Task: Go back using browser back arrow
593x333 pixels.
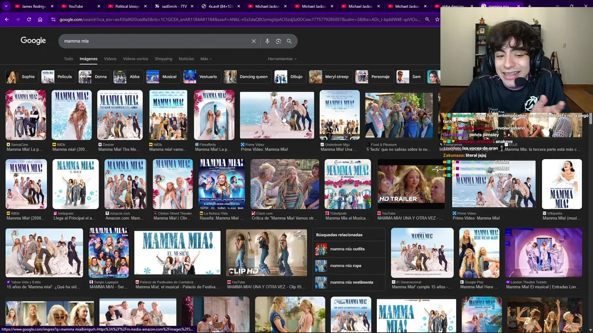Action: click(x=6, y=19)
